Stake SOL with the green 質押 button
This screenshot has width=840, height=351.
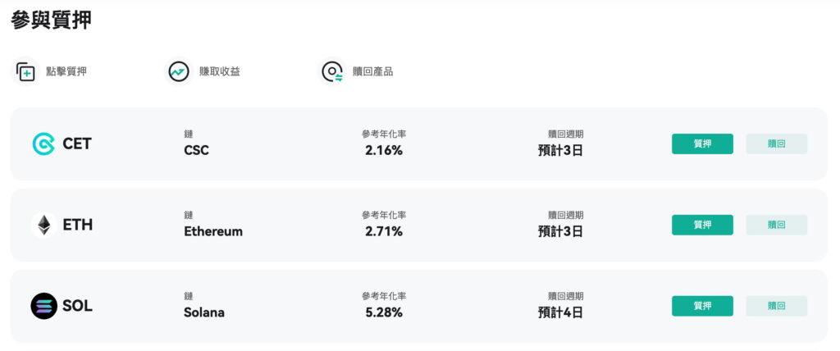[702, 306]
